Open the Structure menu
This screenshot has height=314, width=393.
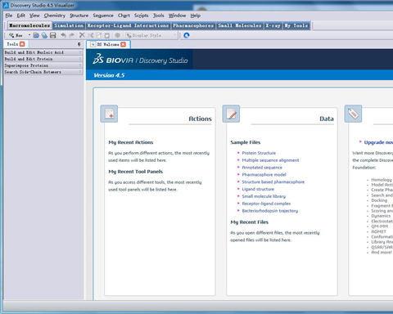pyautogui.click(x=79, y=16)
